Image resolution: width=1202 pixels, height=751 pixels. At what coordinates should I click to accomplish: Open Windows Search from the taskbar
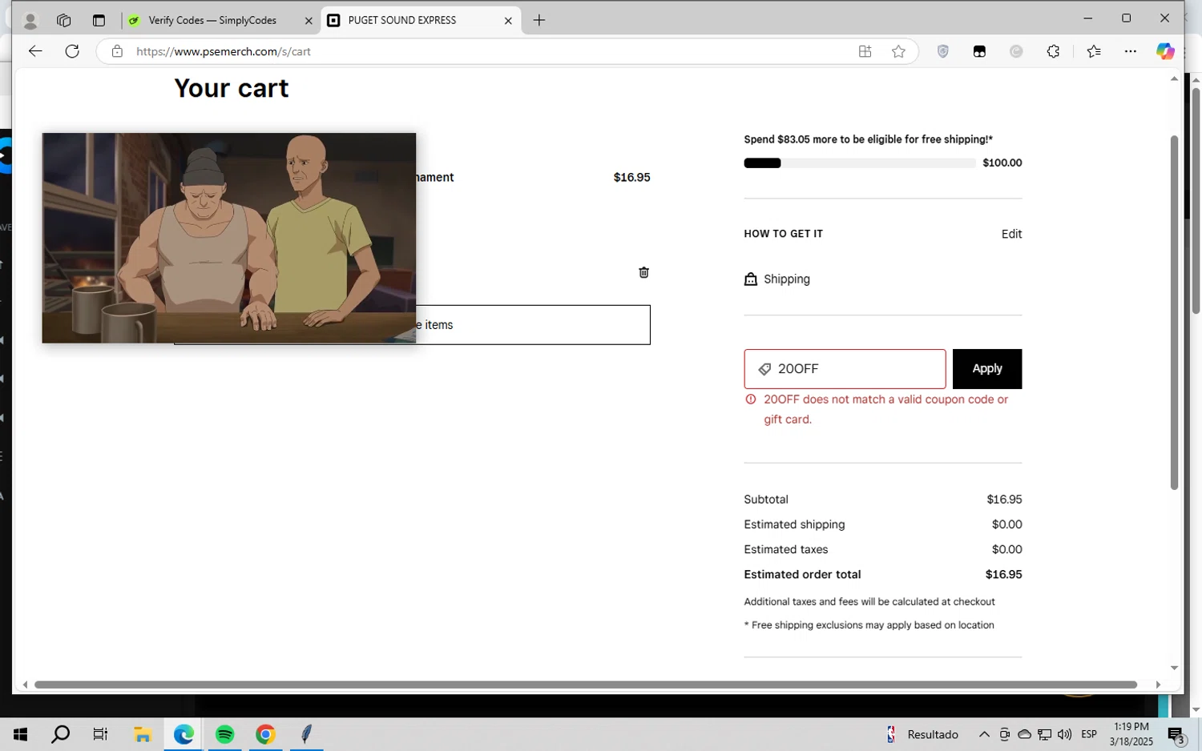[60, 734]
